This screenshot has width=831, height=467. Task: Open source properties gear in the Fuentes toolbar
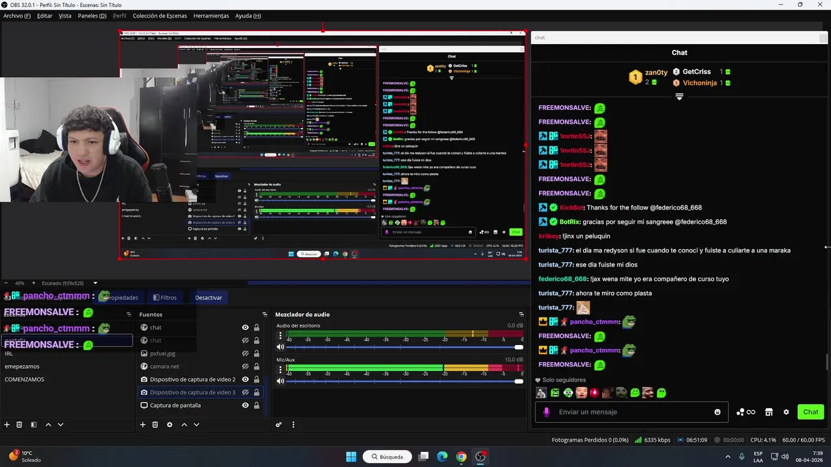tap(169, 425)
